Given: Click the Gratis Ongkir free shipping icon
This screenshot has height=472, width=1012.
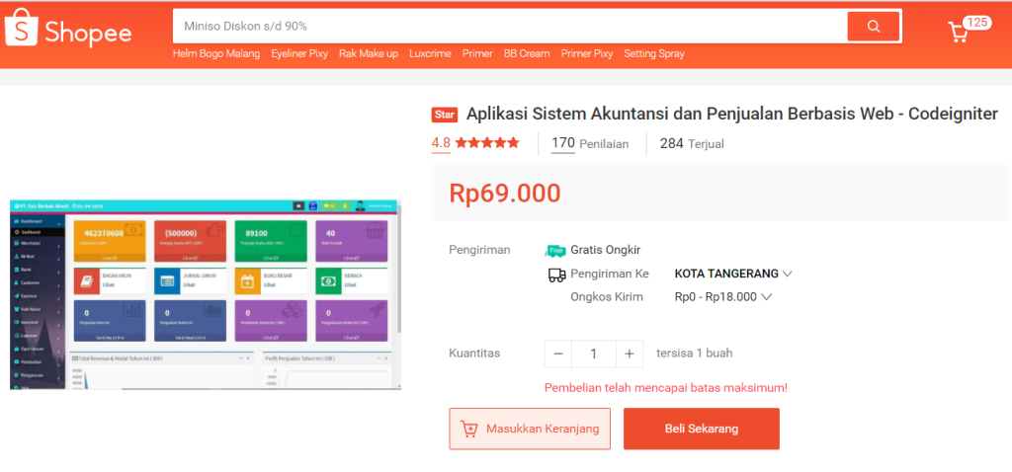Looking at the screenshot, I should pyautogui.click(x=555, y=250).
